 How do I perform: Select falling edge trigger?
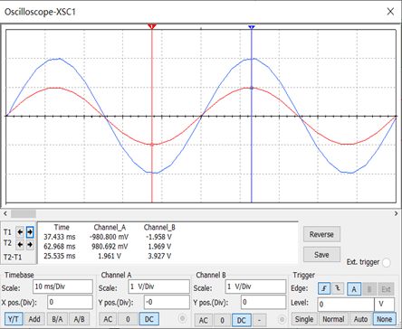(x=338, y=288)
